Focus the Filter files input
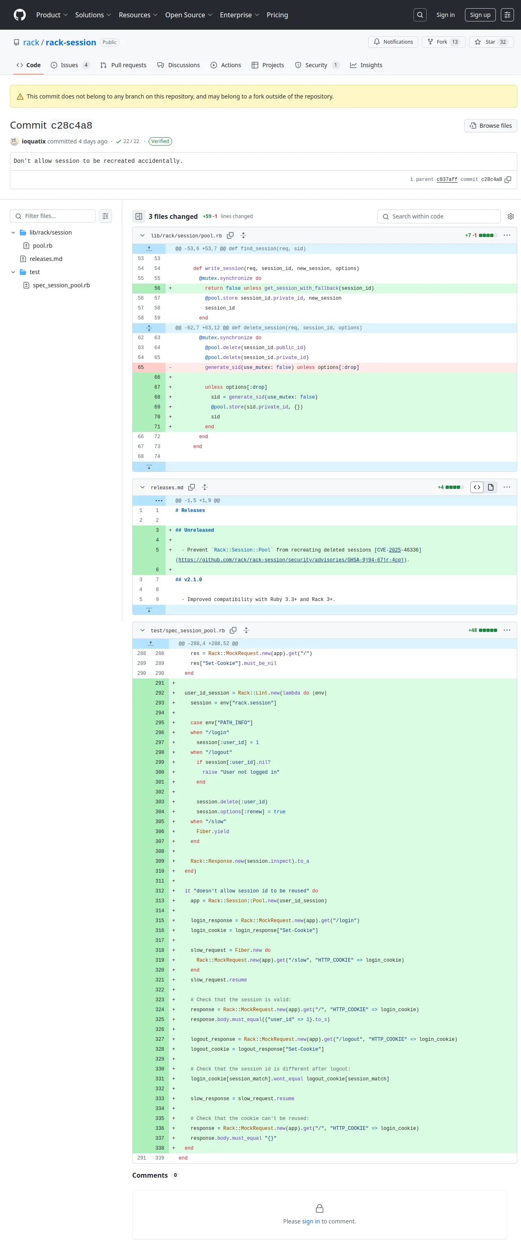Image resolution: width=521 pixels, height=1249 pixels. [52, 216]
